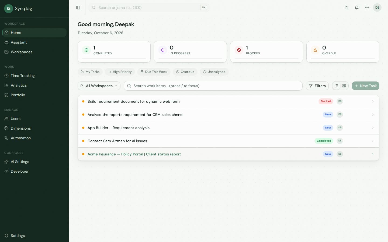Viewport: 388px width, 242px height.
Task: Open the Filters button
Action: 317,86
